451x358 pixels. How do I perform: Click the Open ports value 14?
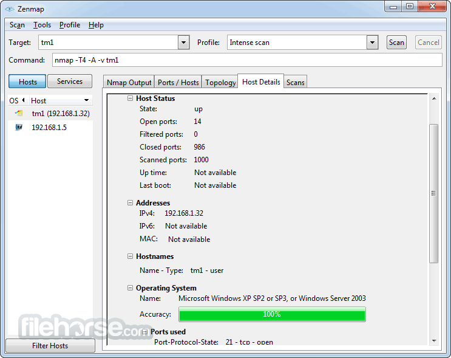(197, 121)
